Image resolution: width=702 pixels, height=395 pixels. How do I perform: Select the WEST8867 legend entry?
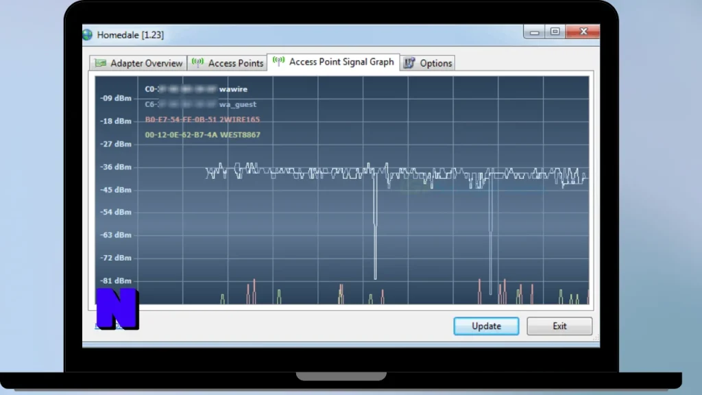click(x=202, y=135)
